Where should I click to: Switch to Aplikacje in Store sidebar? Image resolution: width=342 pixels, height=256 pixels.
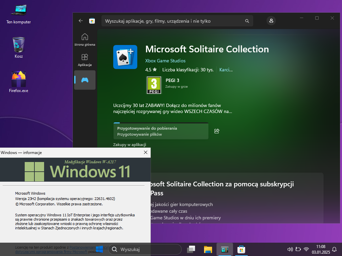pyautogui.click(x=85, y=60)
